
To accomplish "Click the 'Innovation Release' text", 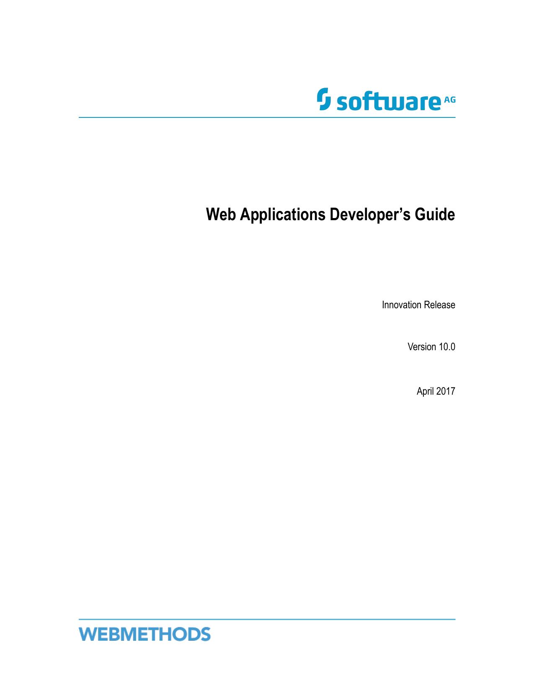I will tap(418, 305).
